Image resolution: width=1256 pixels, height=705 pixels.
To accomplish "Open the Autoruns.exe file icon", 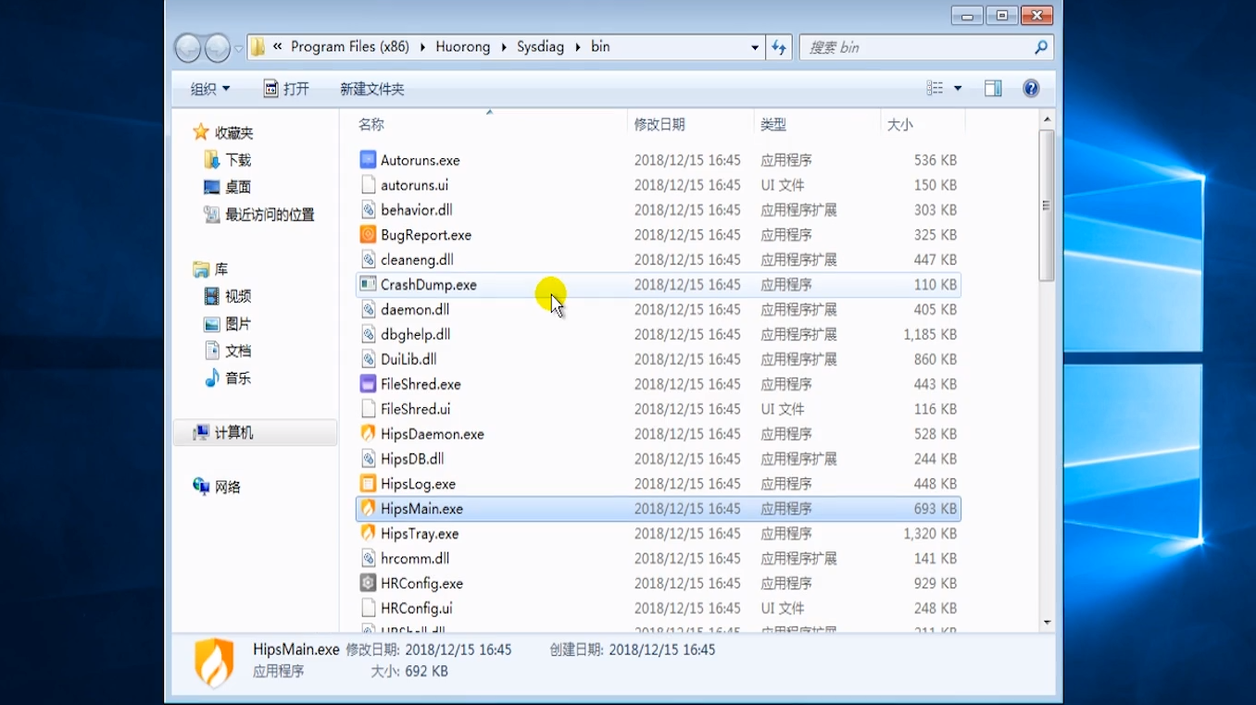I will click(x=368, y=160).
